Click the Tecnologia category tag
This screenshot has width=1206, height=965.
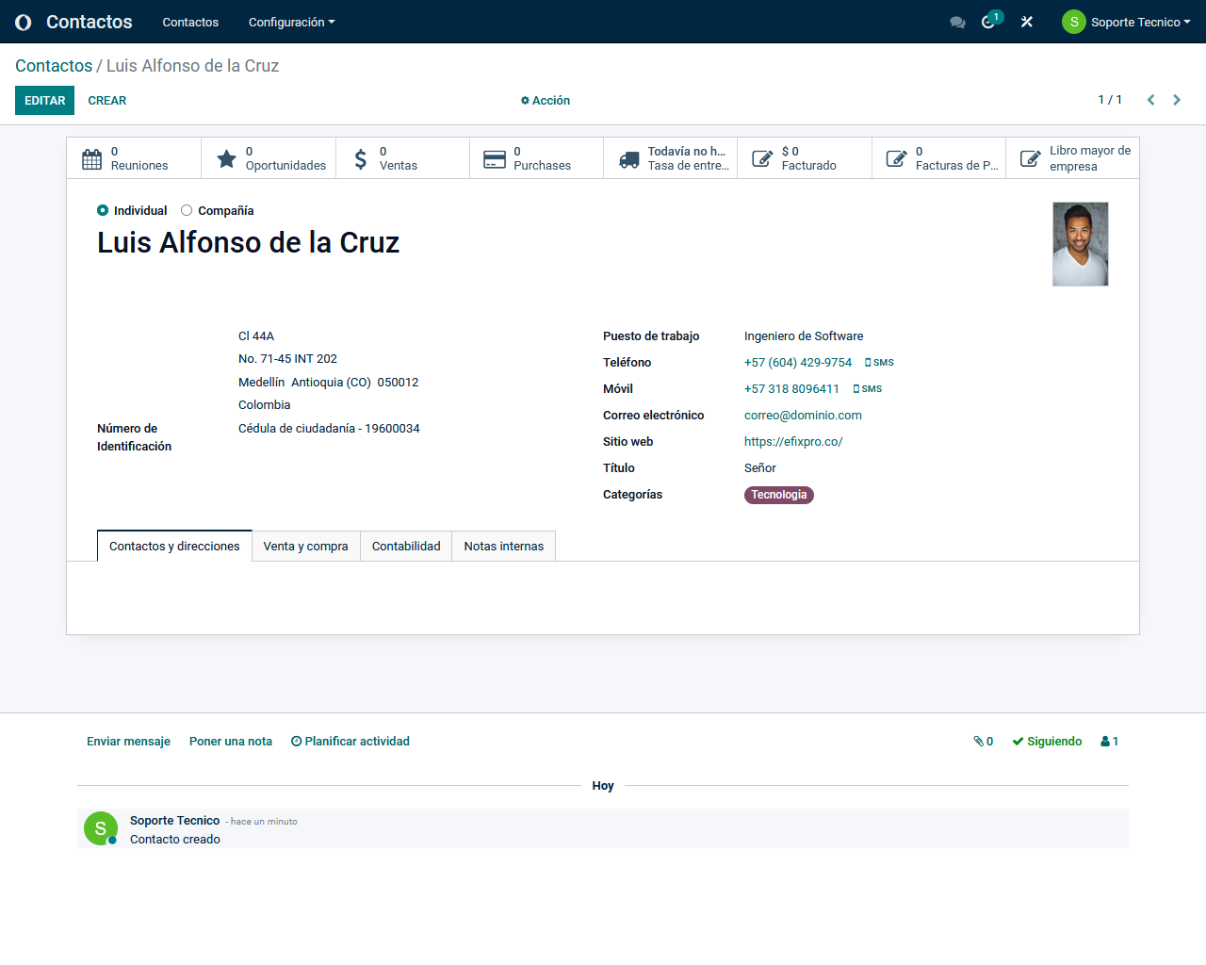click(778, 495)
